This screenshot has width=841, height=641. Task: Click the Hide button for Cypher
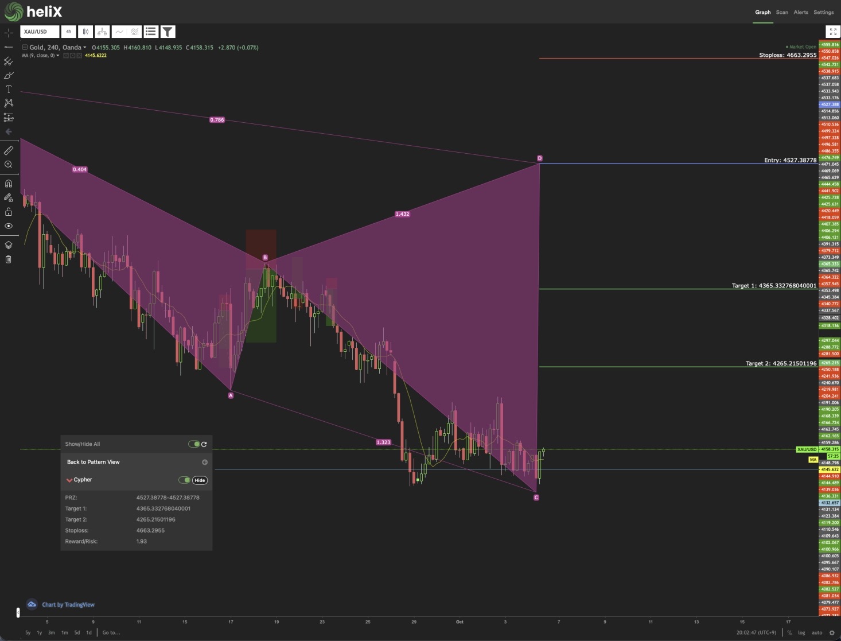pos(200,480)
